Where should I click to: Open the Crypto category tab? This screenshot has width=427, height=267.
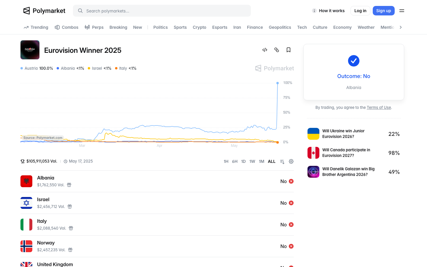pos(200,27)
